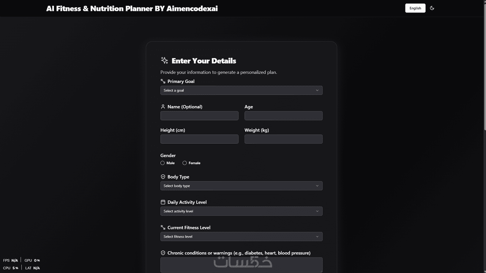Screen dimensions: 486x273
Task: Expand the Select fitness level dropdown
Action: pyautogui.click(x=241, y=237)
